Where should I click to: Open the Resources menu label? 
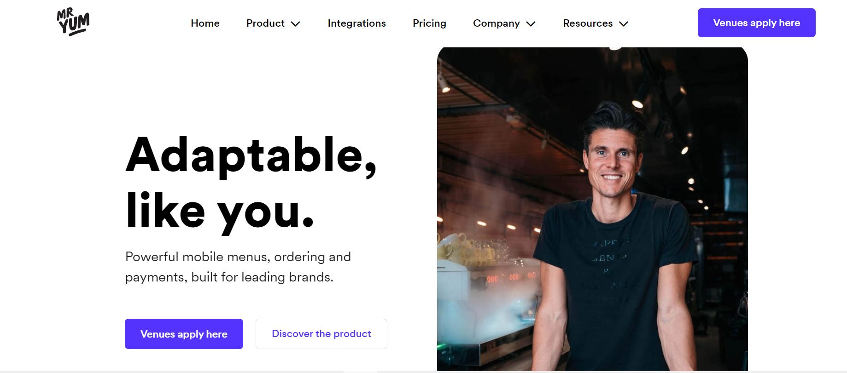coord(588,23)
